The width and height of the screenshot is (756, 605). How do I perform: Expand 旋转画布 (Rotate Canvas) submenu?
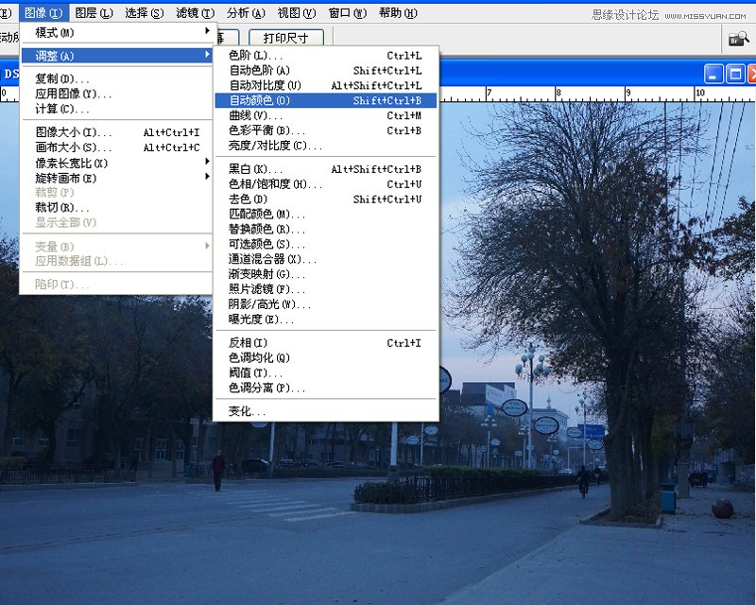point(116,178)
